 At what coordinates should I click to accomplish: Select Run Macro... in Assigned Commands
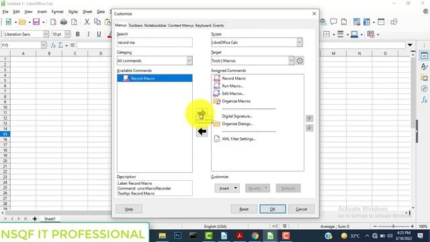(232, 86)
